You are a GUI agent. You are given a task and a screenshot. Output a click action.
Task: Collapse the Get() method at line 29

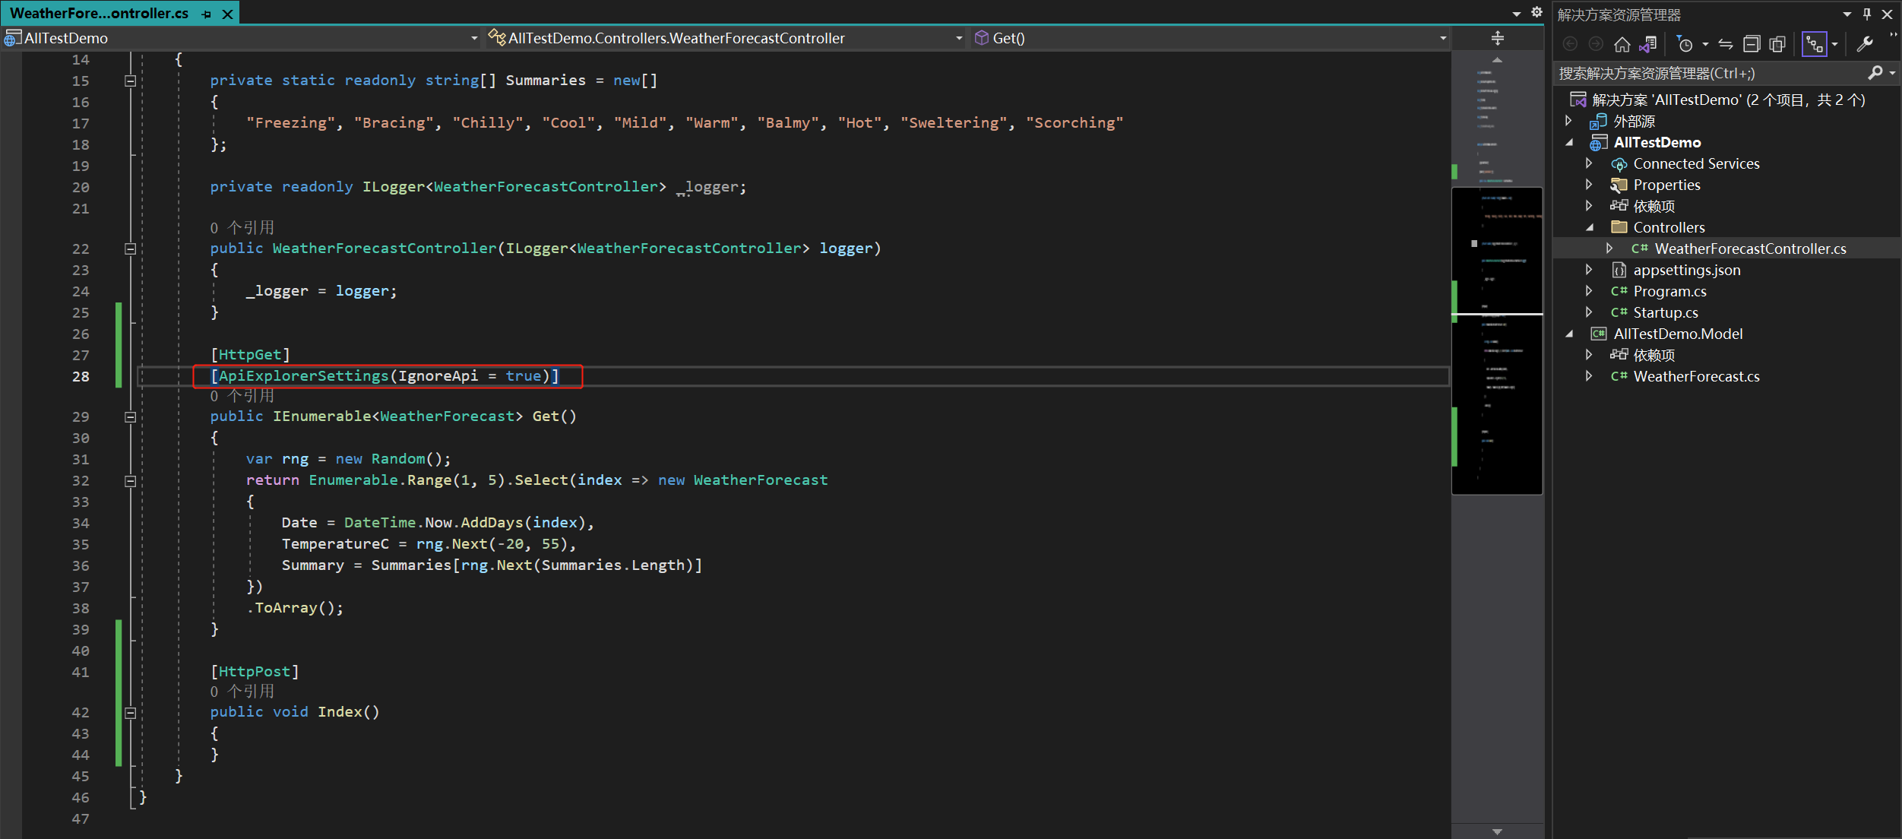pyautogui.click(x=130, y=416)
